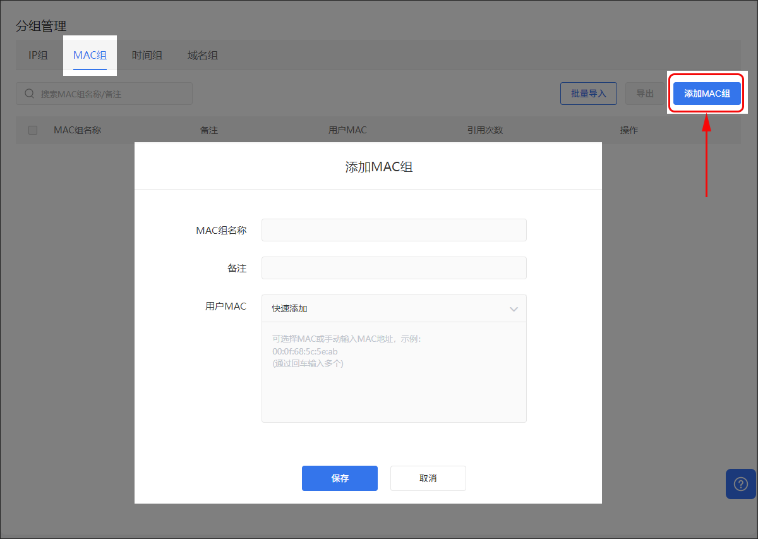Viewport: 758px width, 539px height.
Task: Focus the MAC组名称 input in the dialog
Action: tap(394, 230)
